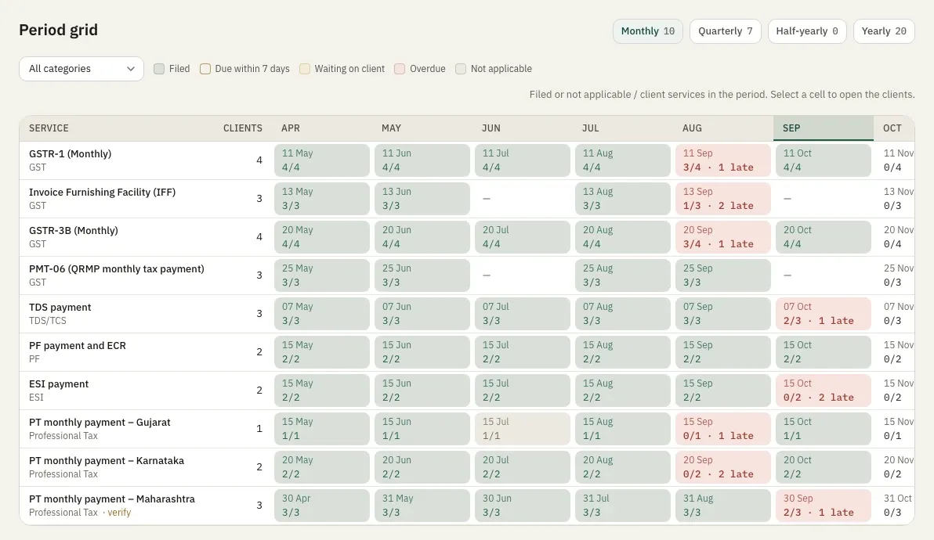Image resolution: width=934 pixels, height=540 pixels.
Task: Open ESI payment AUG cell due 15 Sep
Action: [x=723, y=391]
